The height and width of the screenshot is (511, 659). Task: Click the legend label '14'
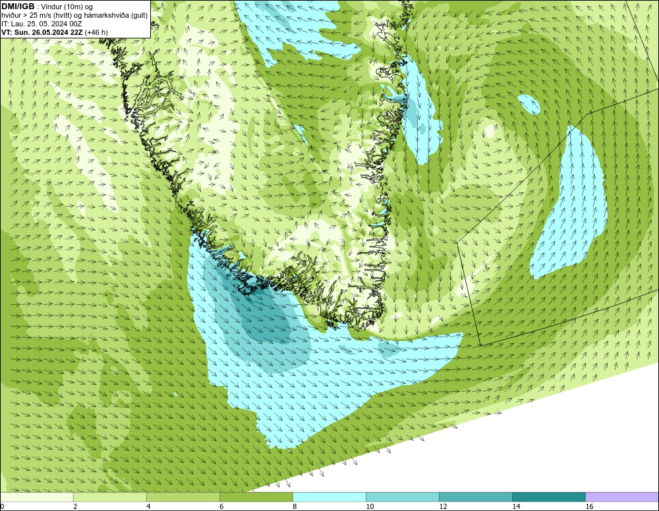[516, 506]
